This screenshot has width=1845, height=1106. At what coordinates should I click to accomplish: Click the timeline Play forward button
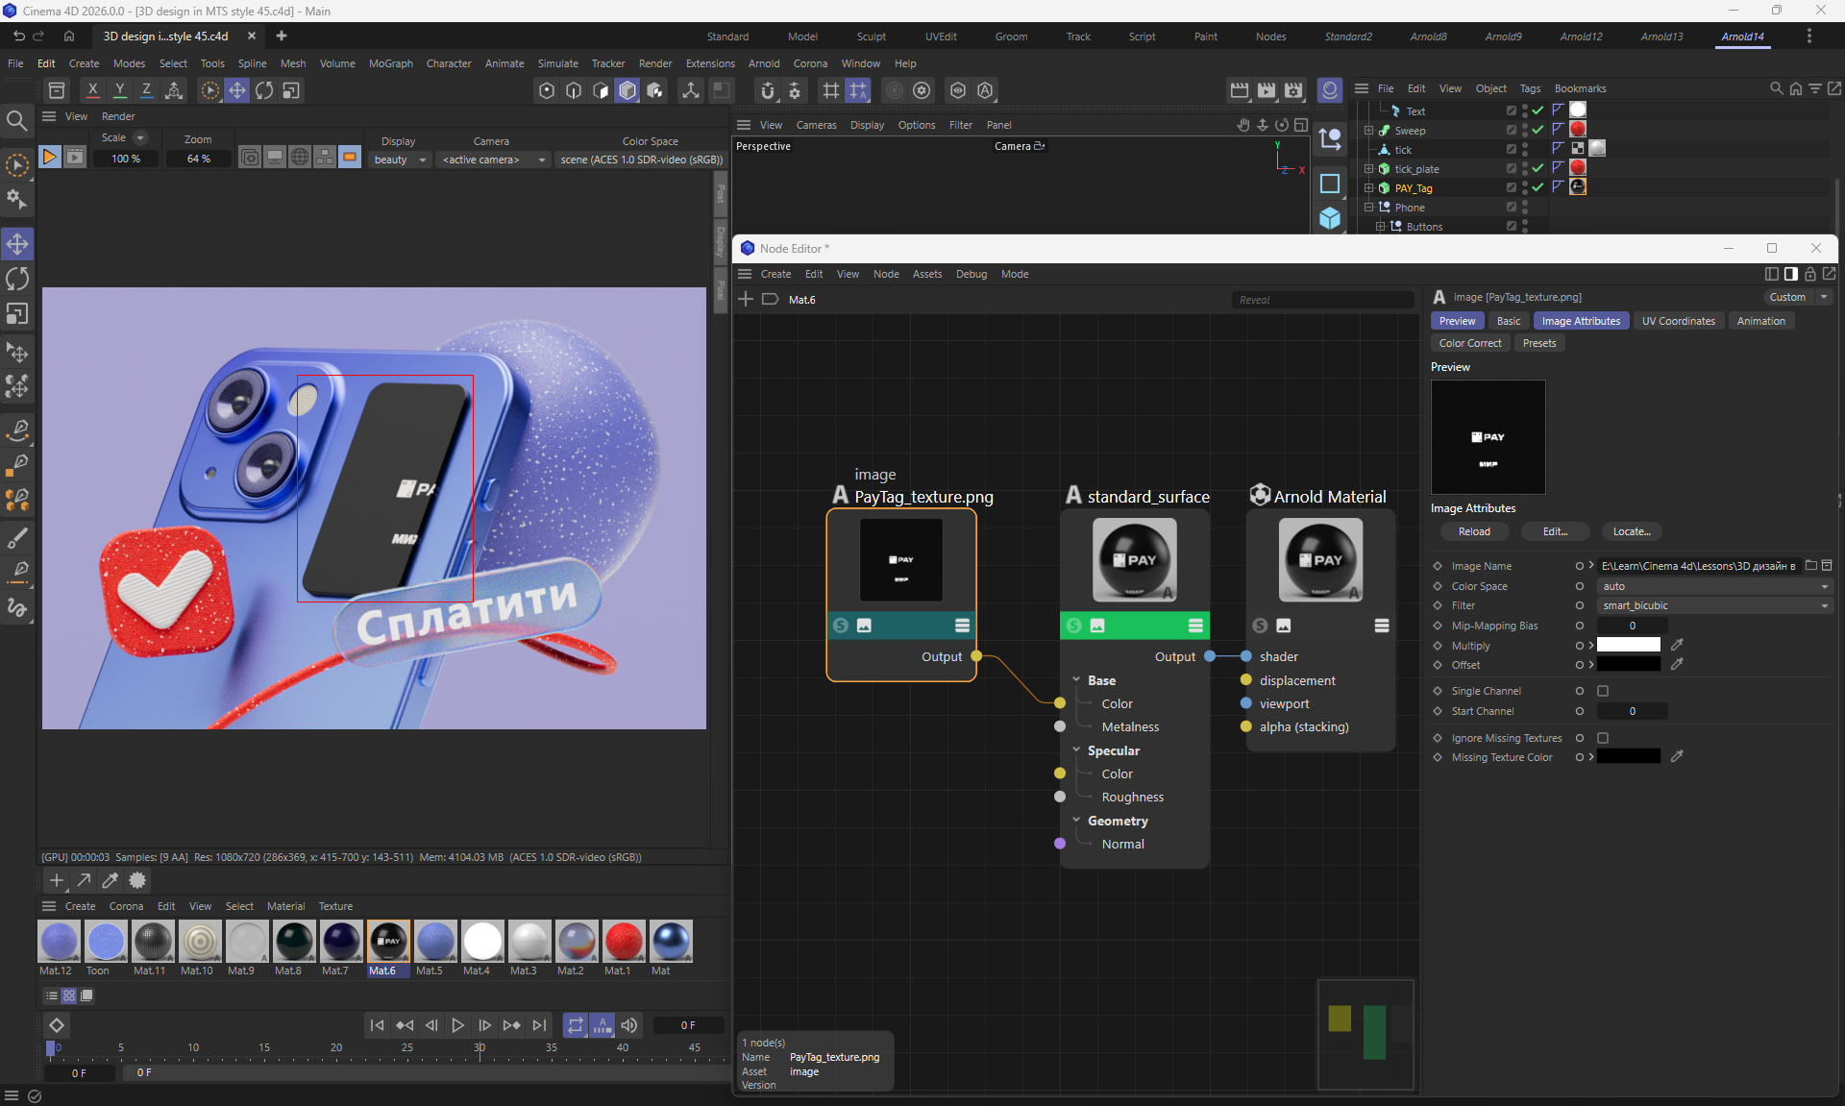pos(457,1025)
